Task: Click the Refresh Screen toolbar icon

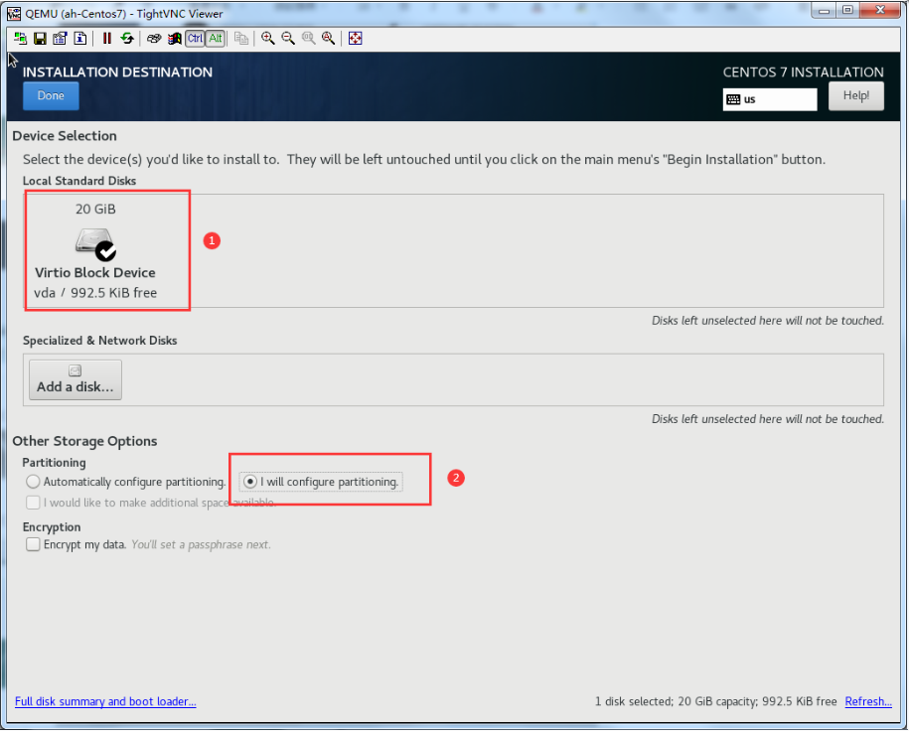Action: (126, 39)
